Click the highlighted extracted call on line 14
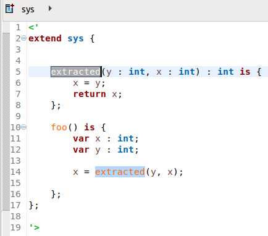The height and width of the screenshot is (236, 268). (120, 172)
